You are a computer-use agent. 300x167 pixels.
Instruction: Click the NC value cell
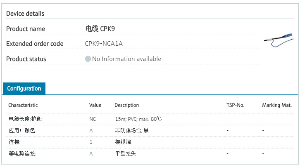pos(93,119)
